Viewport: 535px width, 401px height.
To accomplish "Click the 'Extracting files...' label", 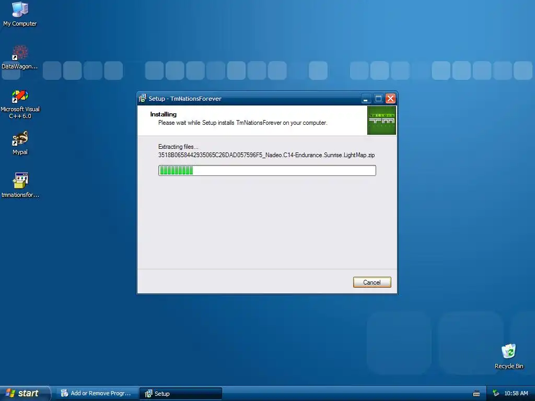I will pyautogui.click(x=178, y=147).
